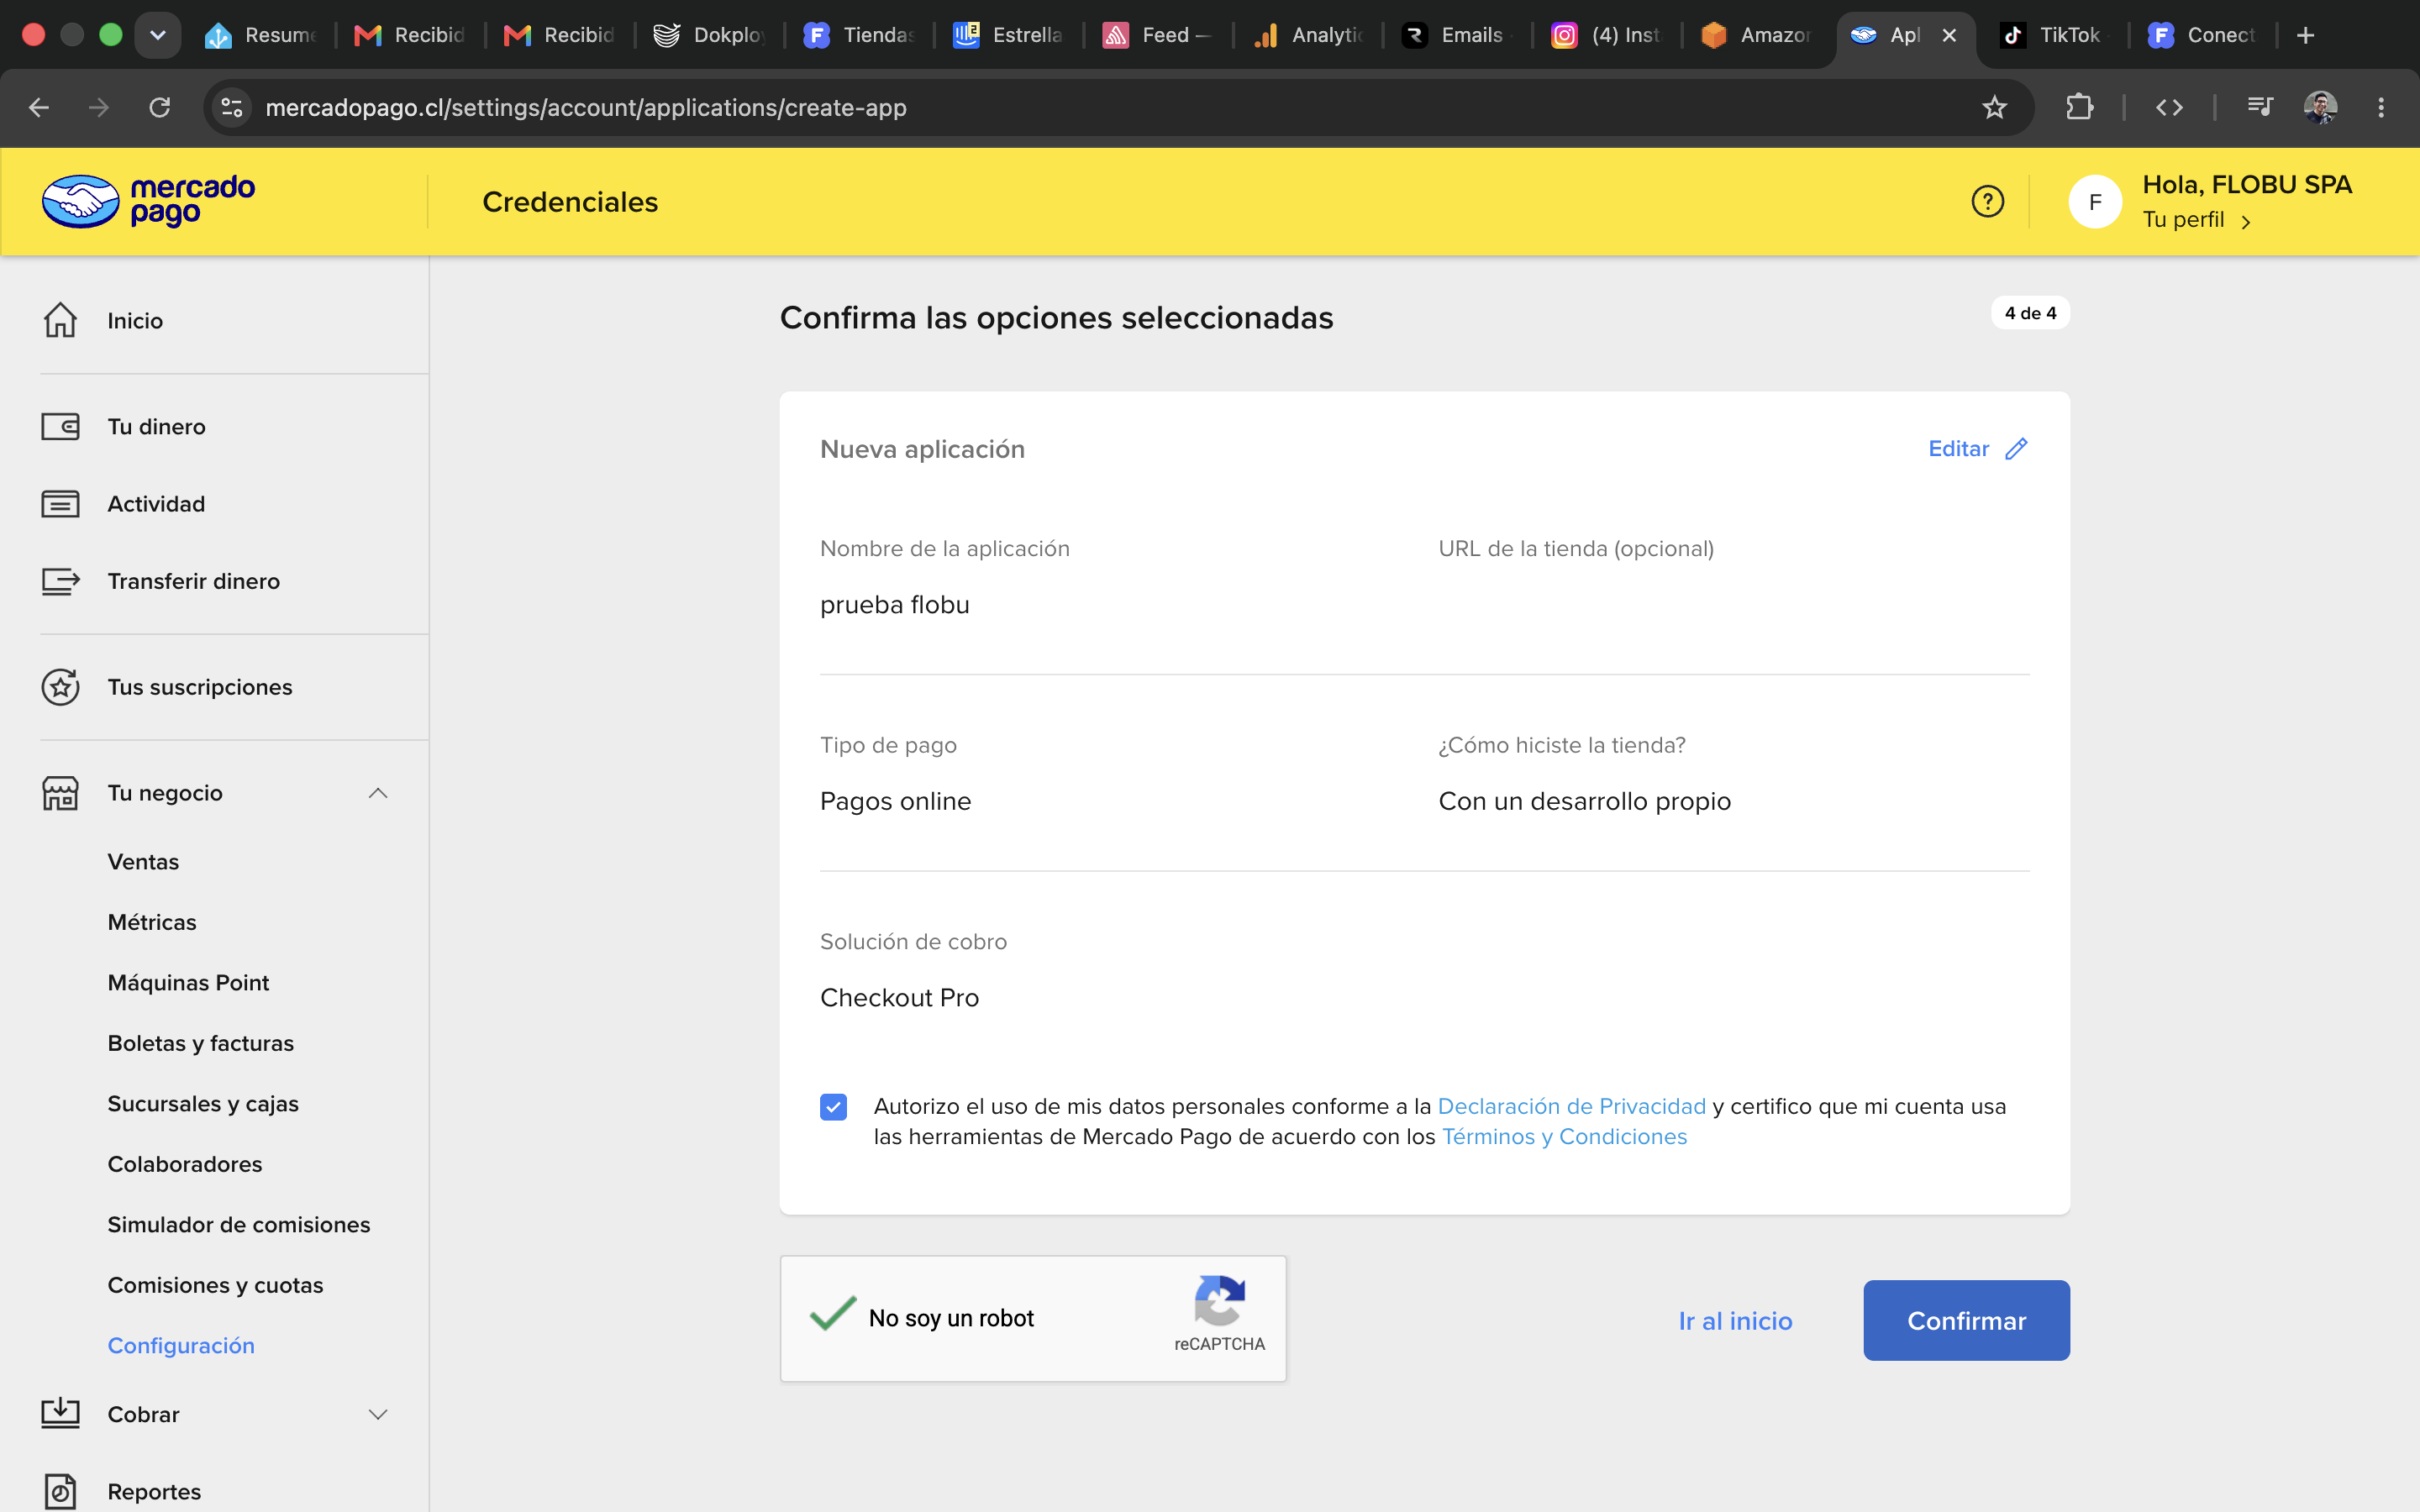Switch to the Instagram tab
2420x1512 pixels.
tap(1607, 35)
